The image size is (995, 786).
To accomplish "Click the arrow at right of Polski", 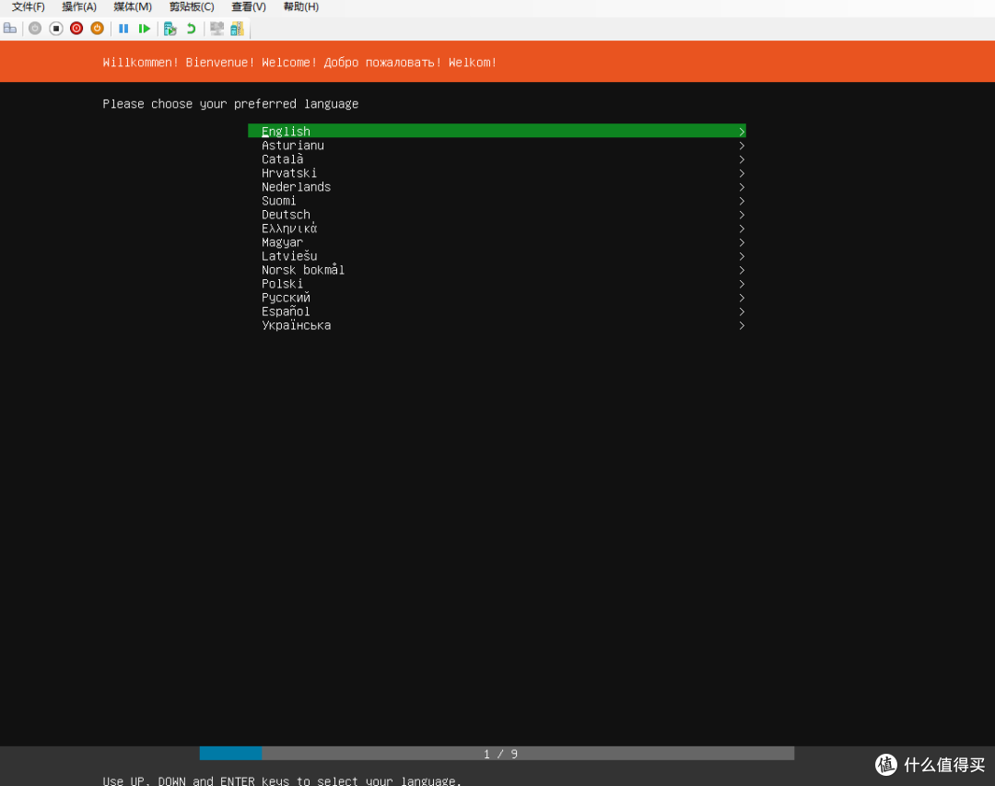I will pyautogui.click(x=741, y=284).
